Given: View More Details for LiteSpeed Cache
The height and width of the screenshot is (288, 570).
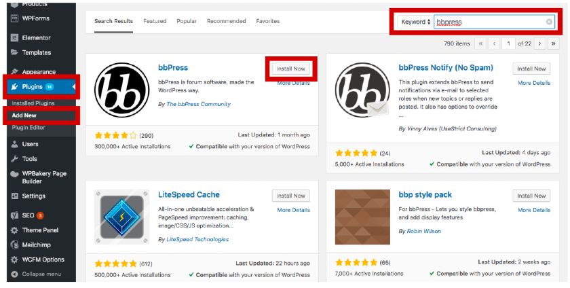Looking at the screenshot, I should (293, 210).
